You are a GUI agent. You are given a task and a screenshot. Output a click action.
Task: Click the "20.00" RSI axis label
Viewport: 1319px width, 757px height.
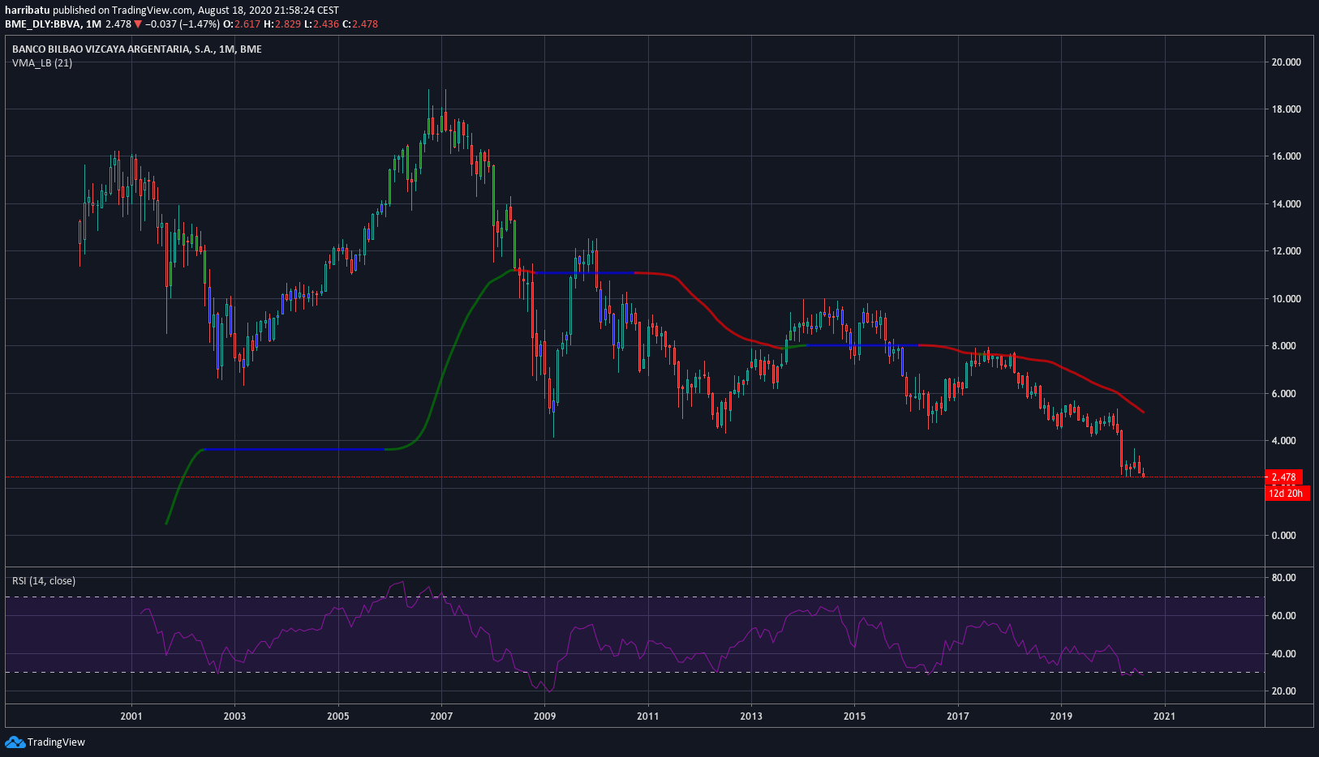click(1284, 691)
